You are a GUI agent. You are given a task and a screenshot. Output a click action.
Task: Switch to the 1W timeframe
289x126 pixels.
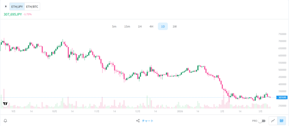pos(174,26)
